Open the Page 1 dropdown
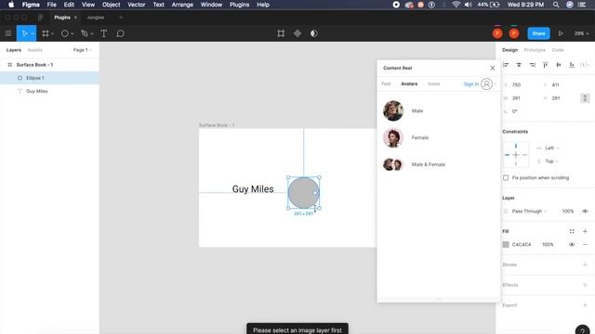Screen dimensions: 595x334 (83, 50)
